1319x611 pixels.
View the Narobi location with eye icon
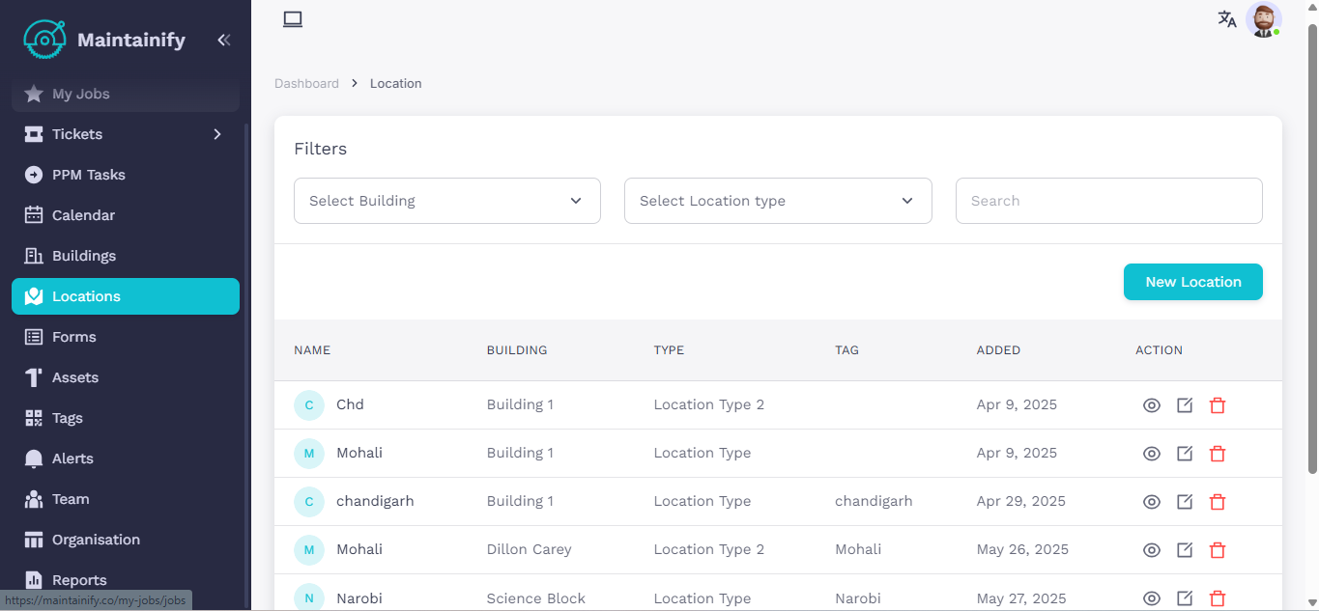[1151, 598]
